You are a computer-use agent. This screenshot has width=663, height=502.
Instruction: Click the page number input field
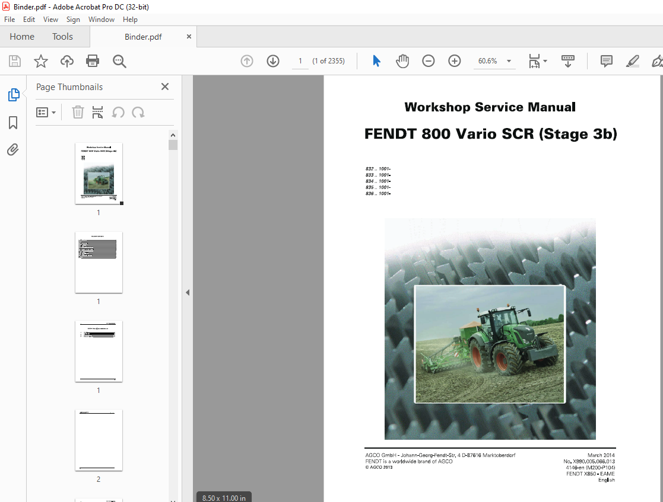pyautogui.click(x=300, y=61)
